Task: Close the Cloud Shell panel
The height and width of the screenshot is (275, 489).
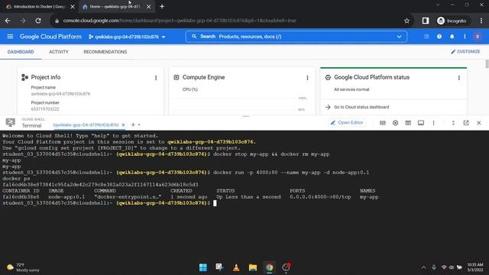Action: pos(479,123)
